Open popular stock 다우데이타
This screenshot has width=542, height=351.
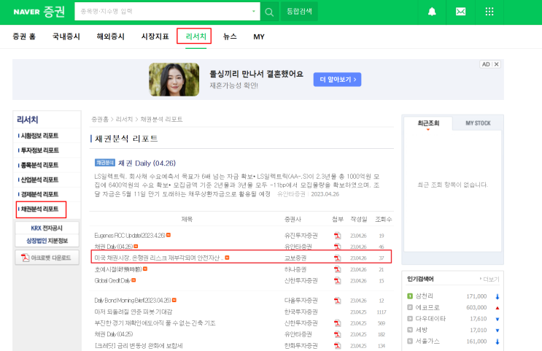pyautogui.click(x=430, y=318)
